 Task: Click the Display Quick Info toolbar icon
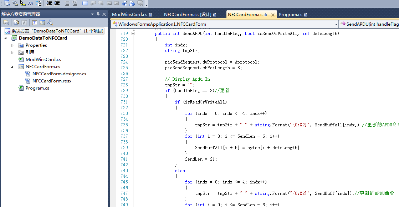coord(23,3)
